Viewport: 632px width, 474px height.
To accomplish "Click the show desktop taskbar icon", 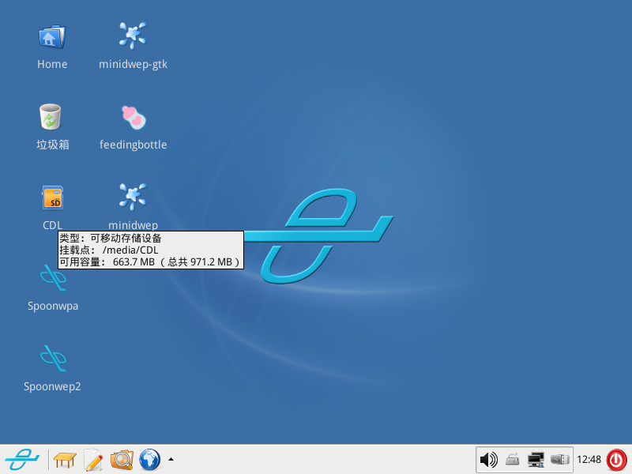I will pyautogui.click(x=66, y=459).
